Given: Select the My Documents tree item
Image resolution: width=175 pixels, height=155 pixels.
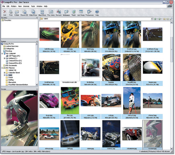Looking at the screenshot, I should (x=12, y=65).
